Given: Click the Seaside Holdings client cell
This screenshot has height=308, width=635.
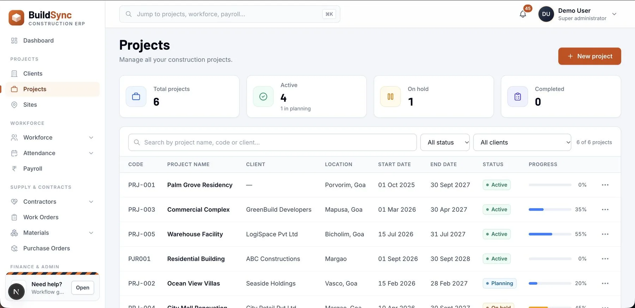Looking at the screenshot, I should point(271,283).
